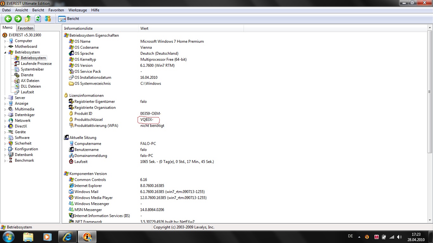Select AX Dateien in the tree
The height and width of the screenshot is (243, 433).
pos(30,81)
